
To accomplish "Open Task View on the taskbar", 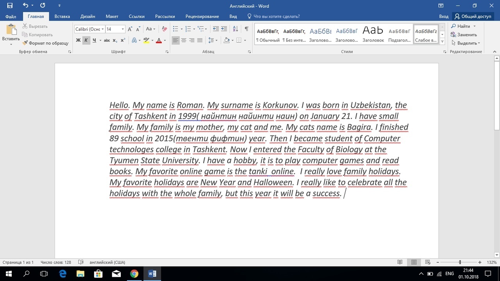I will (x=44, y=274).
